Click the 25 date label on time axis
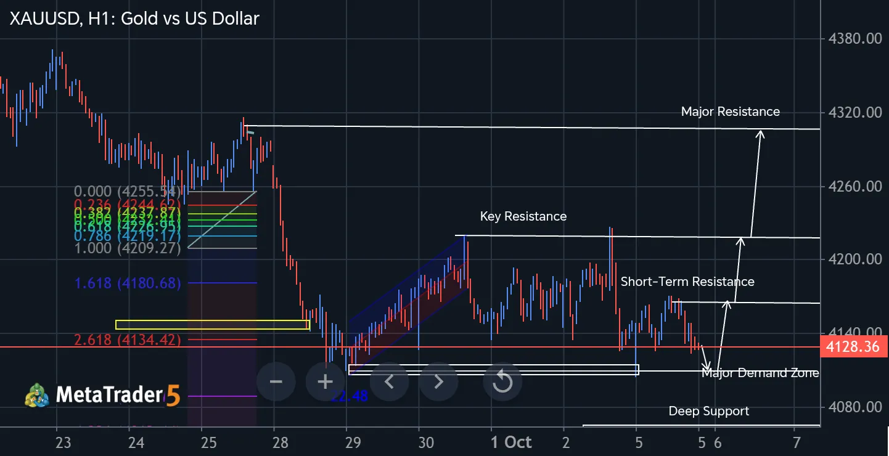The image size is (889, 456). pos(209,442)
